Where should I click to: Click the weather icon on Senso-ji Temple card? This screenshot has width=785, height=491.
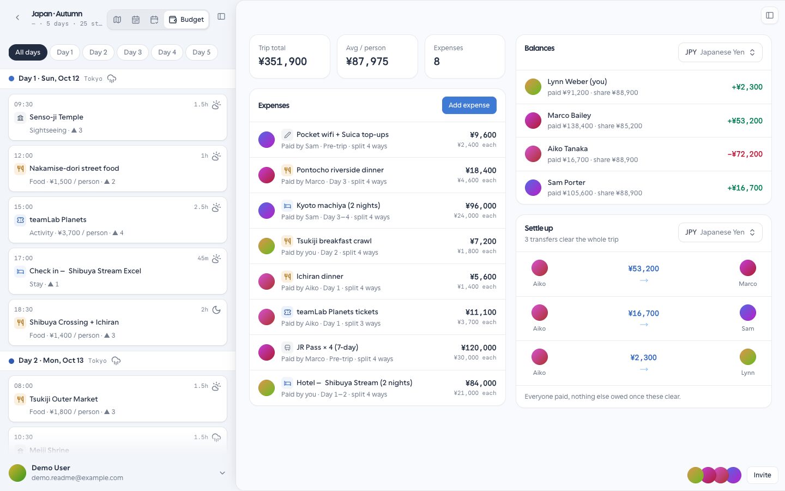coord(216,105)
